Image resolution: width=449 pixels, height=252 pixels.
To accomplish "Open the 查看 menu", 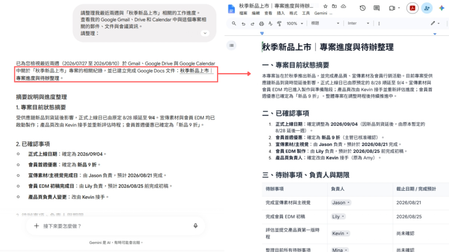I will click(x=268, y=13).
